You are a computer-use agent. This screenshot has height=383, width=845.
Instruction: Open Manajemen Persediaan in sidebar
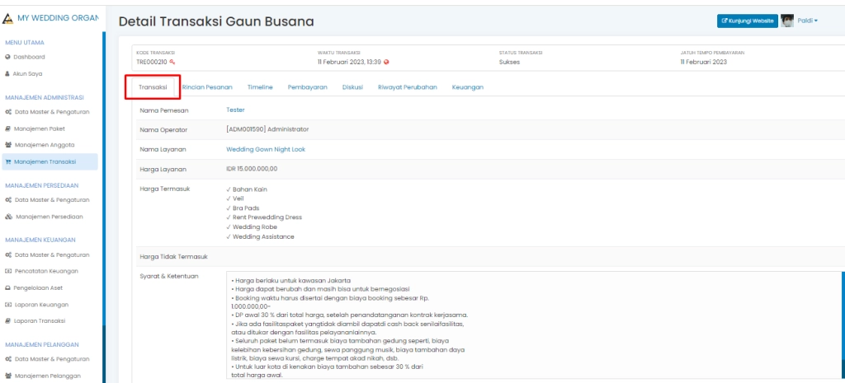click(x=54, y=216)
